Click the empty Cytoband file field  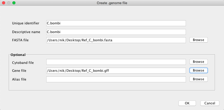116,62
